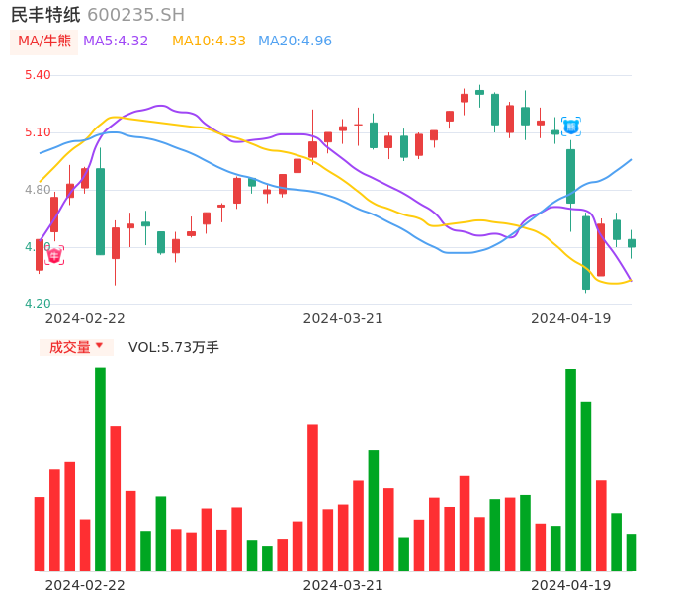This screenshot has width=678, height=599.
Task: Click the VOL:5.73万手 volume readout
Action: click(x=174, y=347)
